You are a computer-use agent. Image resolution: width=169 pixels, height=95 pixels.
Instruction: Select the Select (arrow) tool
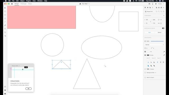(x=5, y=8)
